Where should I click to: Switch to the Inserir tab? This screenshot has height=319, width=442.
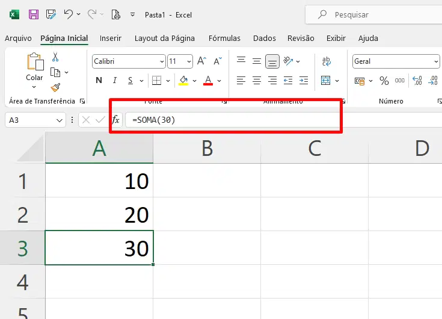click(x=111, y=39)
